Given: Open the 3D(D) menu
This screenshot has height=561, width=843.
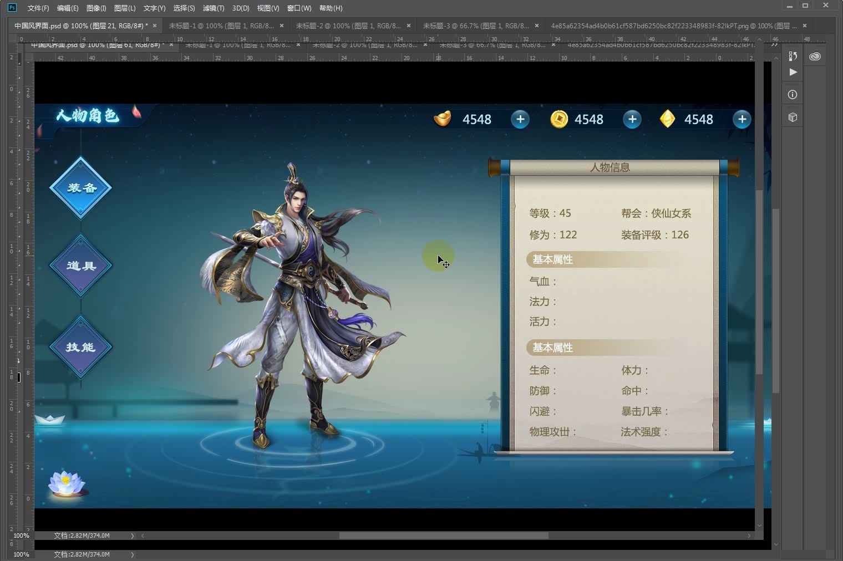Looking at the screenshot, I should click(x=241, y=8).
